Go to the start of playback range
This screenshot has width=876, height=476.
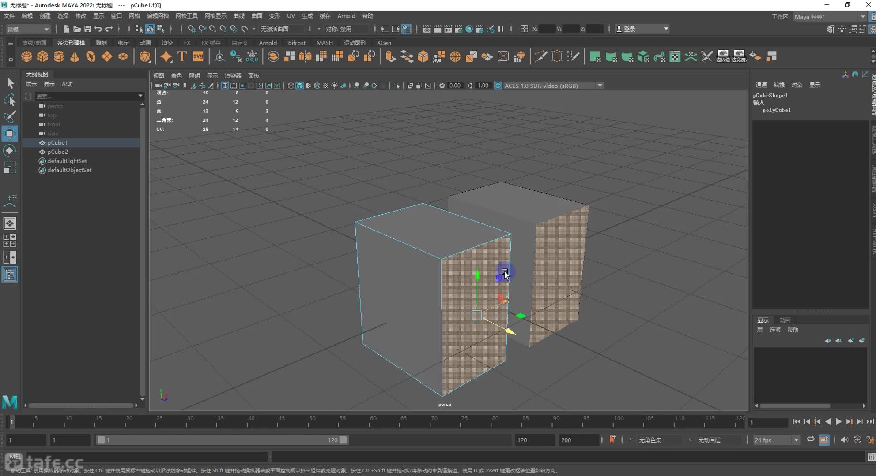(796, 422)
